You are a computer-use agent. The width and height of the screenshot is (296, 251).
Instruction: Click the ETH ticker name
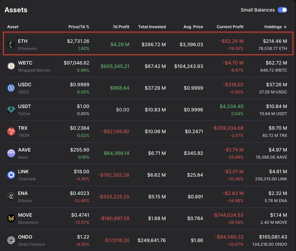coord(23,41)
